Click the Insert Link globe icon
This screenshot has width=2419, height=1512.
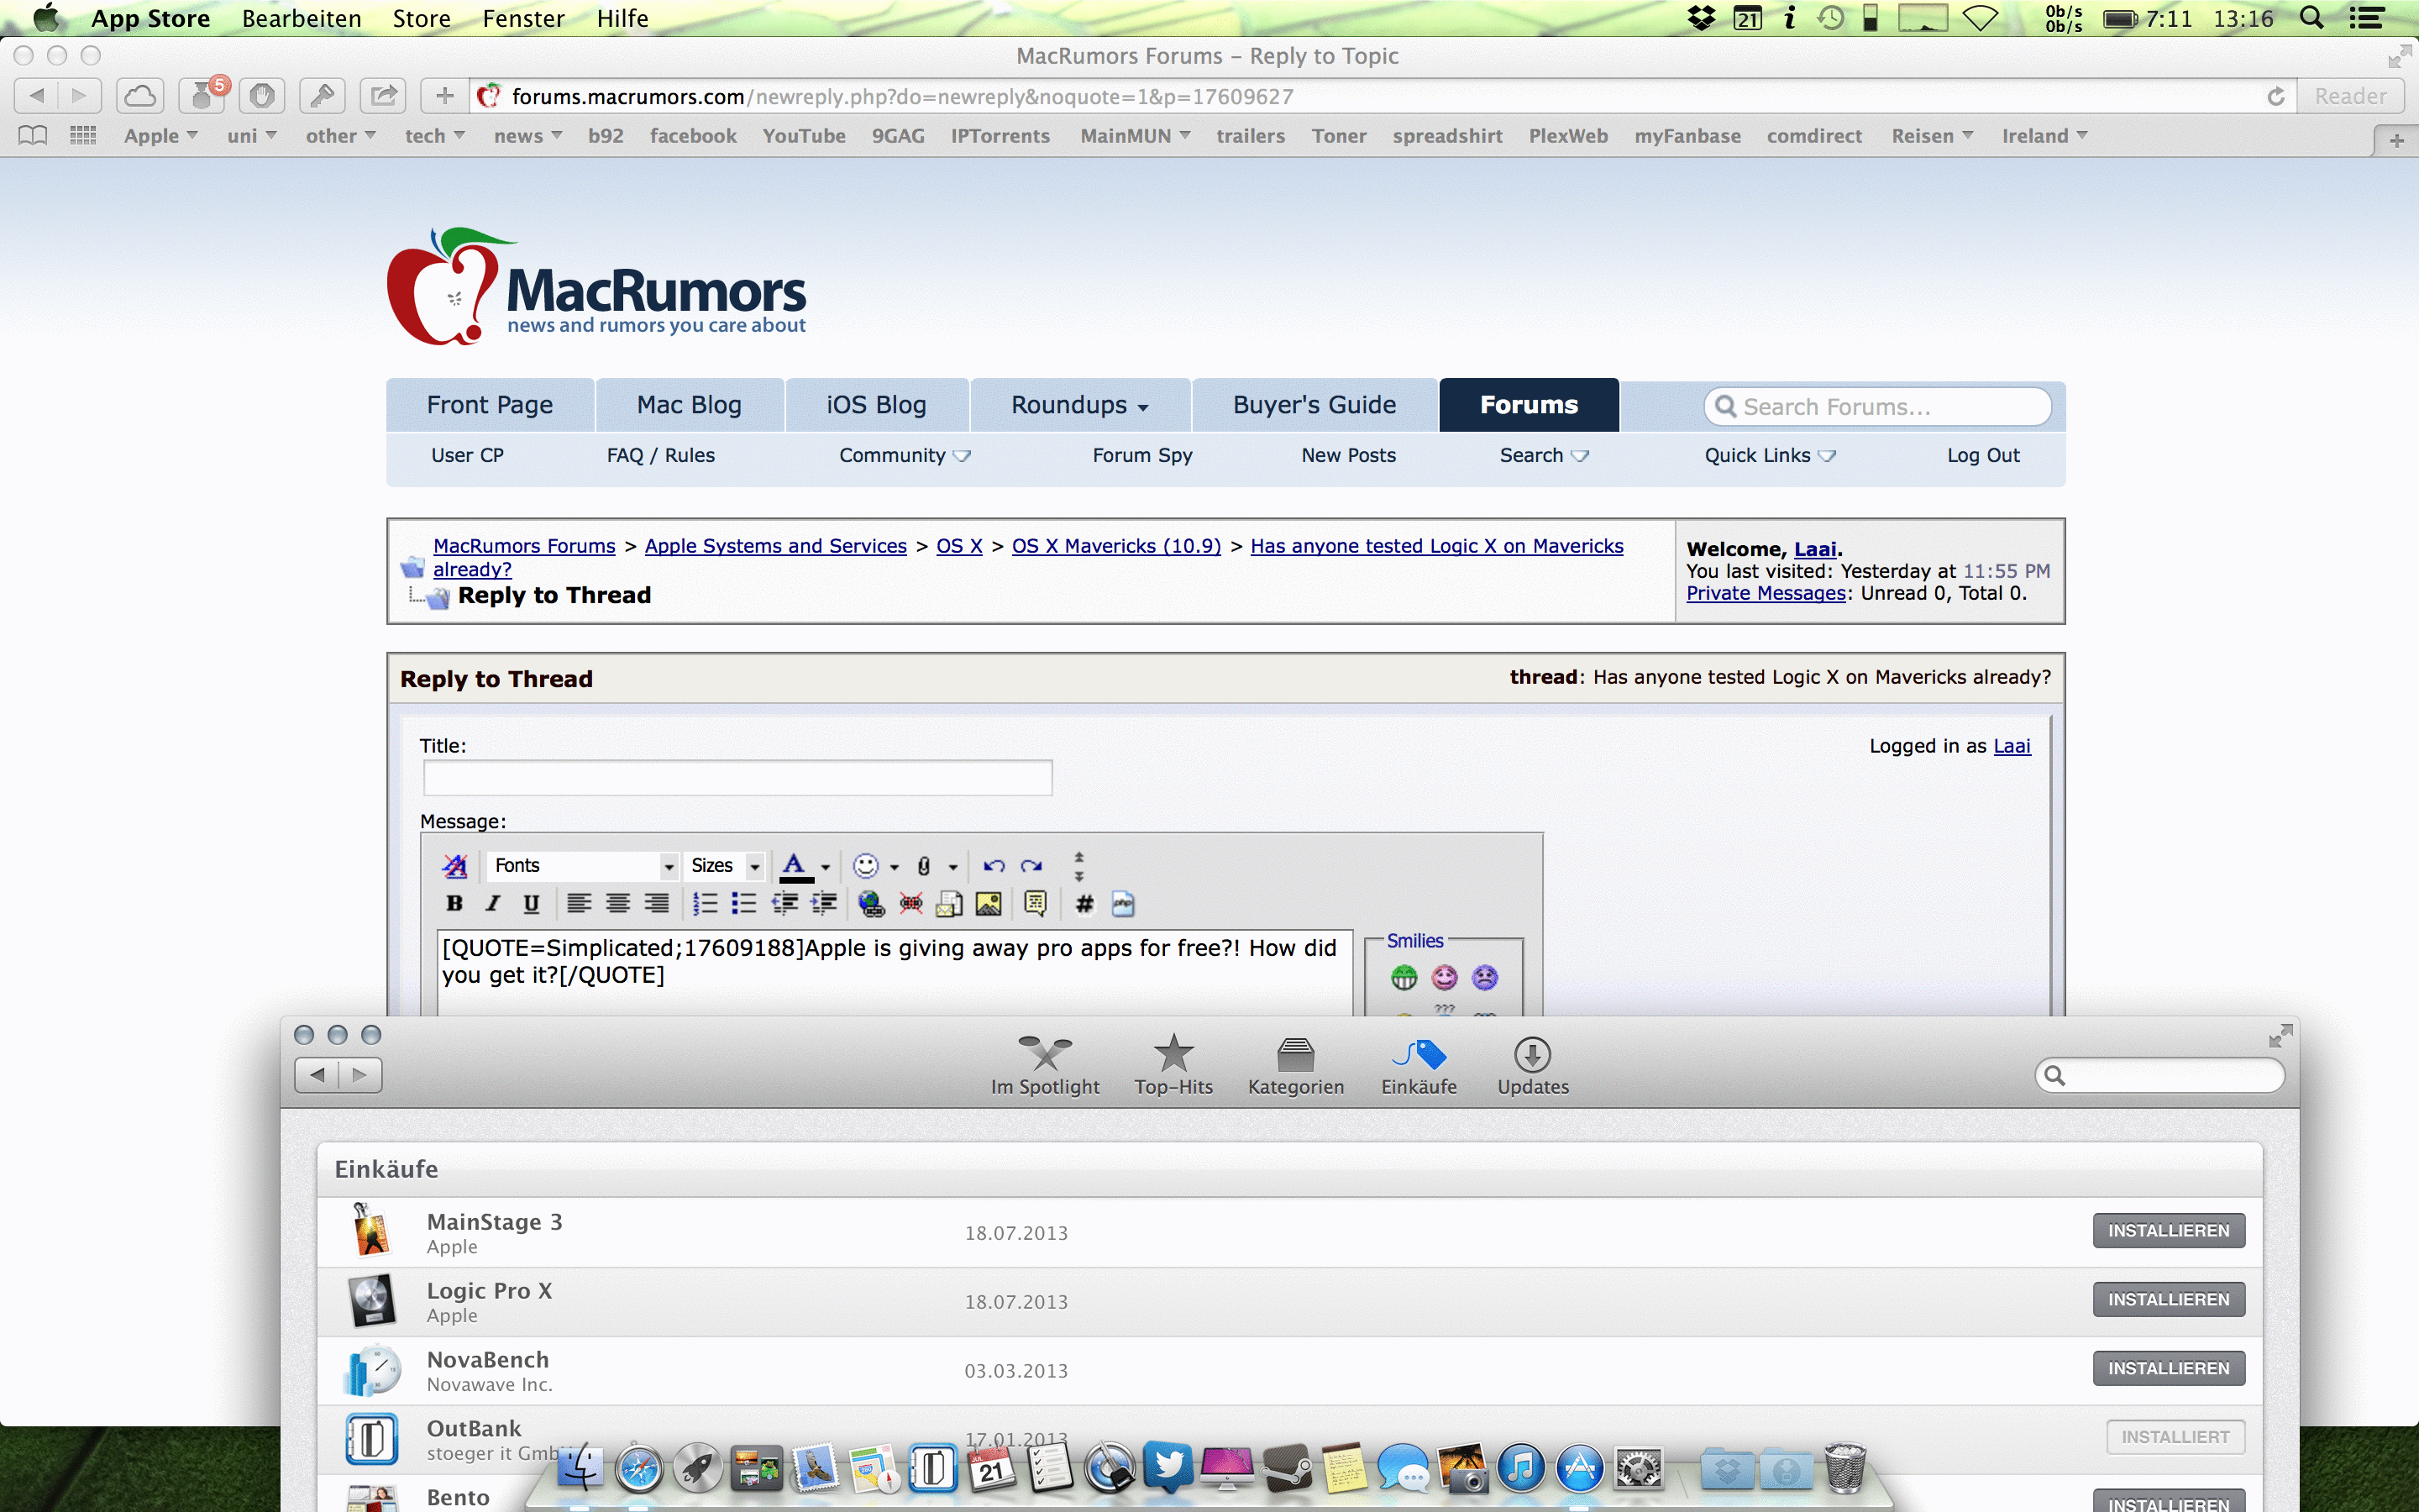point(871,904)
